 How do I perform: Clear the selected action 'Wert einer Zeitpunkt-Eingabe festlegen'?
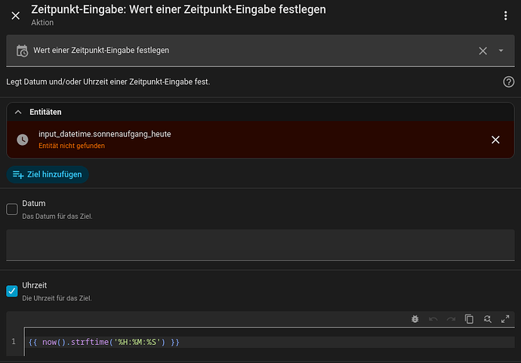click(x=482, y=51)
